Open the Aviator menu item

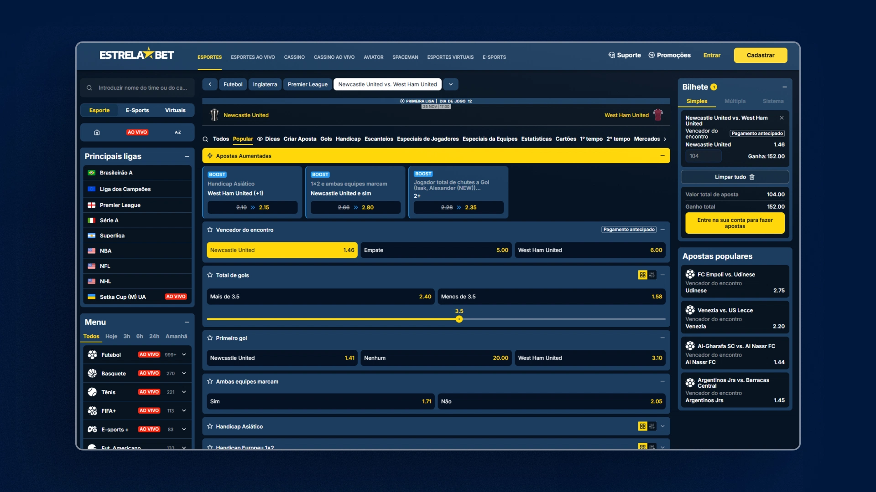[x=373, y=57]
